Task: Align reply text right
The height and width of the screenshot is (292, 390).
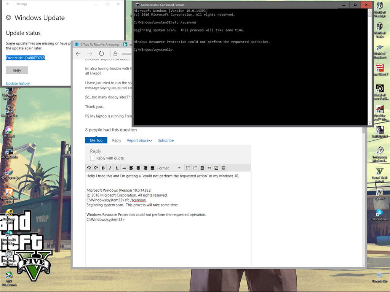Action: (x=145, y=168)
